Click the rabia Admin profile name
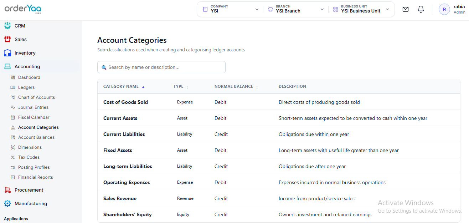Image resolution: width=469 pixels, height=223 pixels. [x=459, y=9]
